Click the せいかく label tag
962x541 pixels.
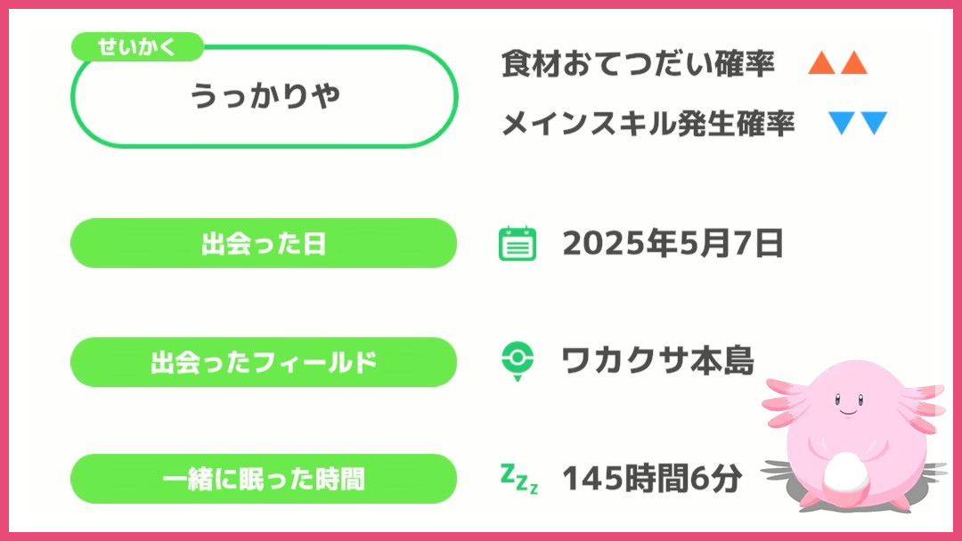(x=137, y=46)
